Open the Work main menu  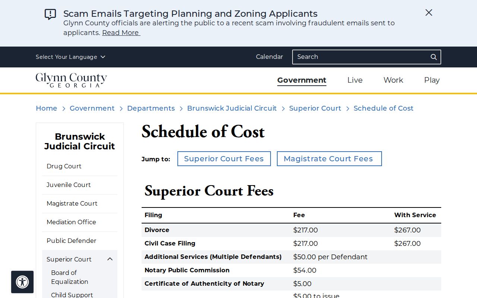[x=393, y=80]
